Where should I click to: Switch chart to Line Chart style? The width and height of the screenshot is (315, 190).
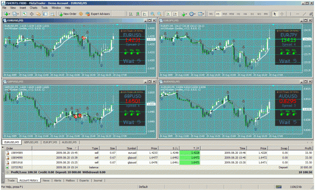pos(145,14)
